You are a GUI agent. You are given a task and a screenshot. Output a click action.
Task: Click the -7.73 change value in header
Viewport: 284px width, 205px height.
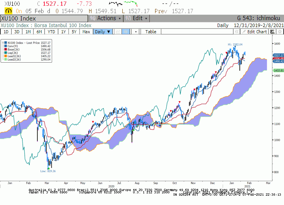[x=84, y=3]
